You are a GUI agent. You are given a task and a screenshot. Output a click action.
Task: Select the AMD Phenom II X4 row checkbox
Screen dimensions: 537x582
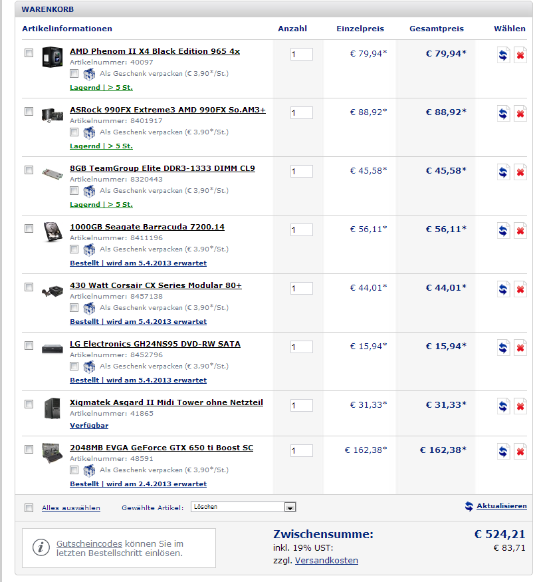click(29, 53)
